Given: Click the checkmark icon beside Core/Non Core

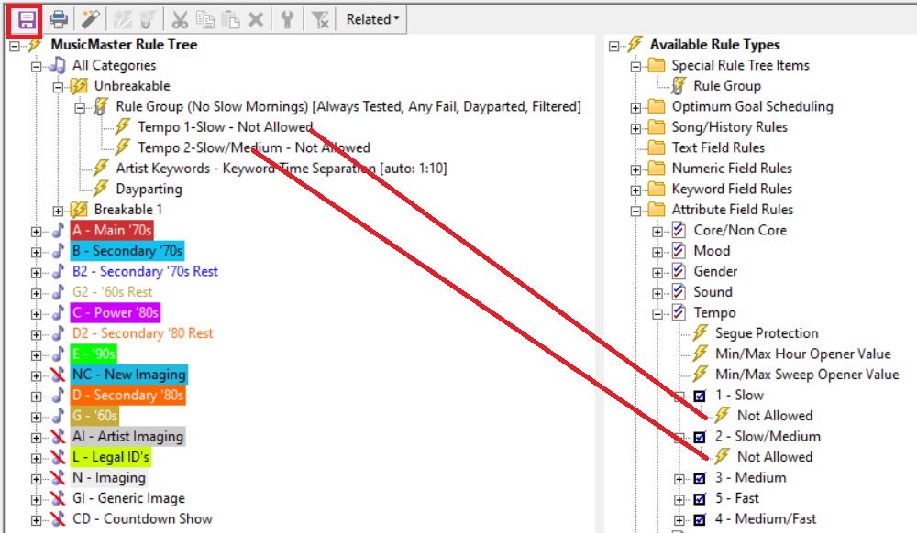Looking at the screenshot, I should (679, 230).
